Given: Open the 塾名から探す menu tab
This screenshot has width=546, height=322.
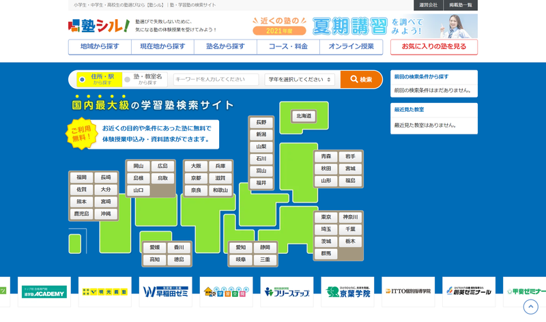Looking at the screenshot, I should click(226, 46).
